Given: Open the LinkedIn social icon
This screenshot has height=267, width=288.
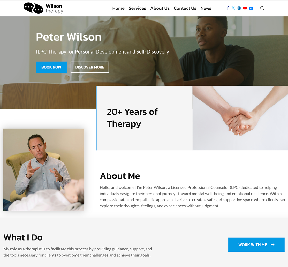Looking at the screenshot, I should 239,8.
